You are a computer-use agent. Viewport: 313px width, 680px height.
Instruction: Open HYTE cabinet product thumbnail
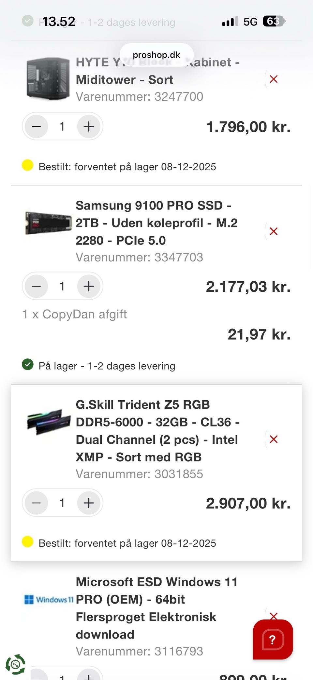click(x=48, y=79)
